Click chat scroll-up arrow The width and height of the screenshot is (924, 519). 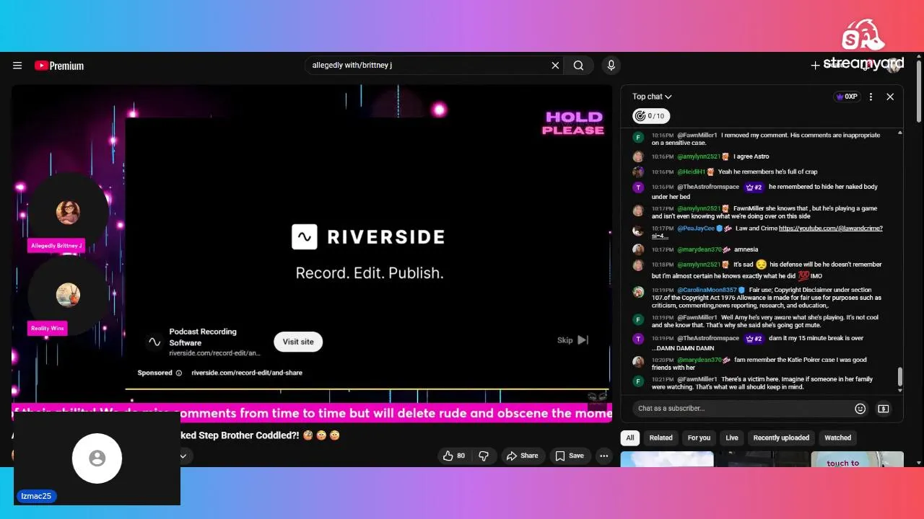899,133
